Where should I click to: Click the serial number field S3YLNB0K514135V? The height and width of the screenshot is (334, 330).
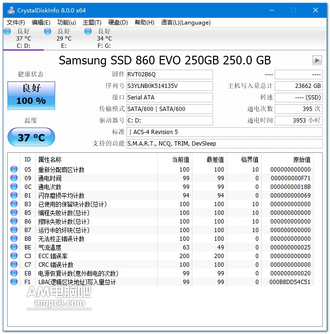tap(170, 86)
